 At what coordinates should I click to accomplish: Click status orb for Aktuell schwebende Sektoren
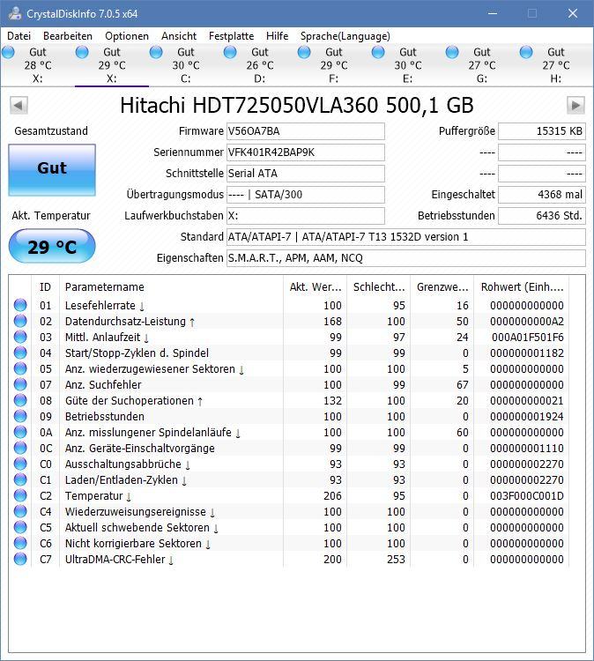(x=20, y=527)
